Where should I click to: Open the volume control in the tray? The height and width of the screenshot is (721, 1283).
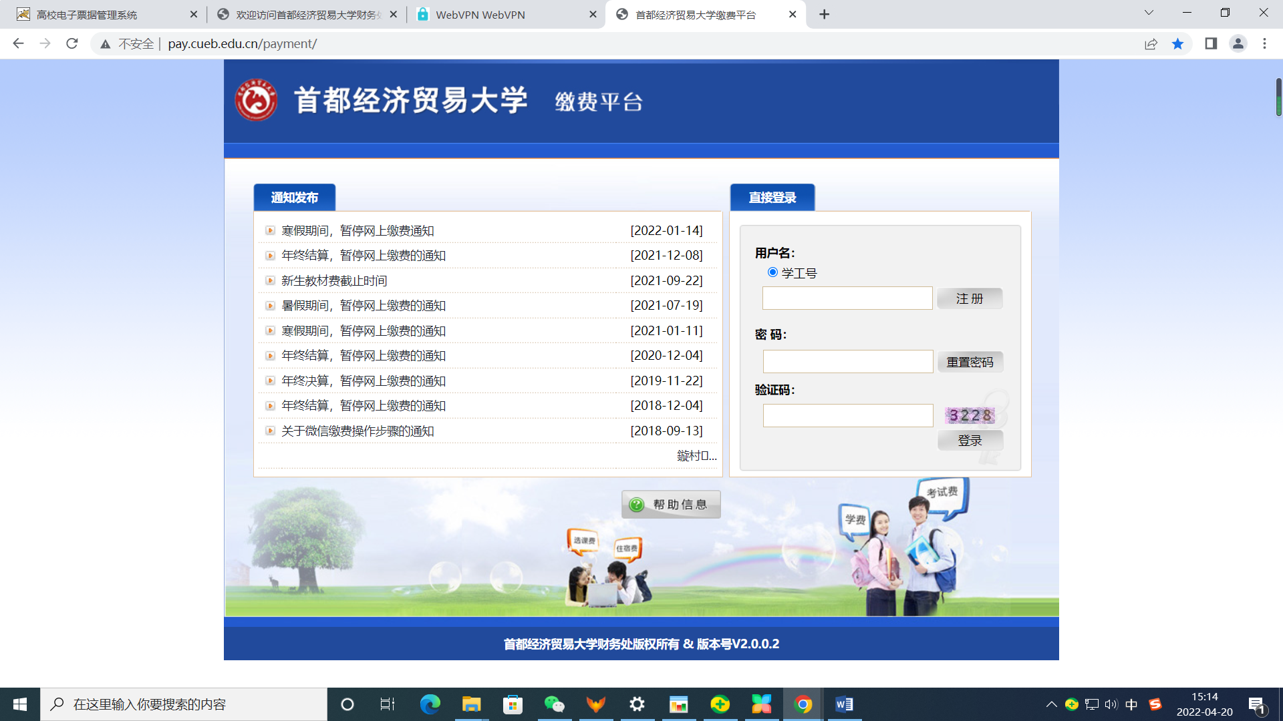coord(1111,704)
